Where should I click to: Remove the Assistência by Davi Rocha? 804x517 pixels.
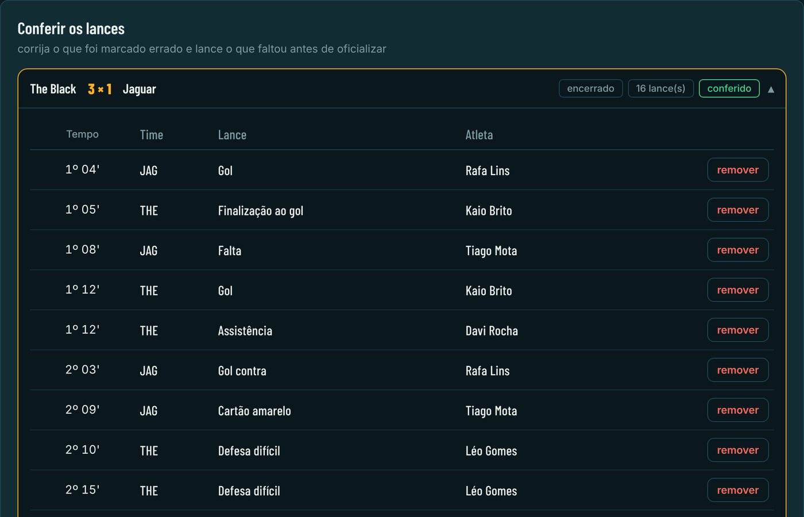738,330
